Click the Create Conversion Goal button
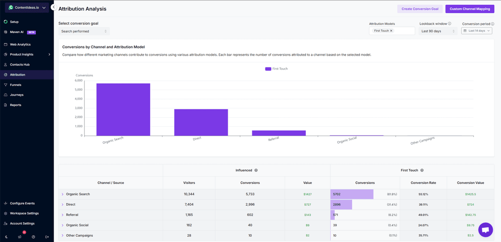The image size is (501, 242). (x=420, y=9)
